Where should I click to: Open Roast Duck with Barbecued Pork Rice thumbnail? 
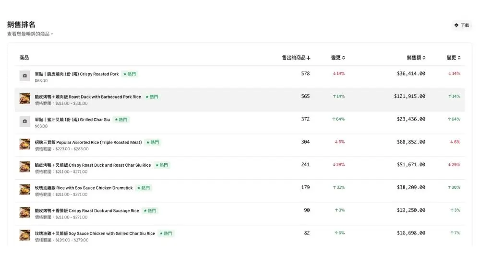25,98
